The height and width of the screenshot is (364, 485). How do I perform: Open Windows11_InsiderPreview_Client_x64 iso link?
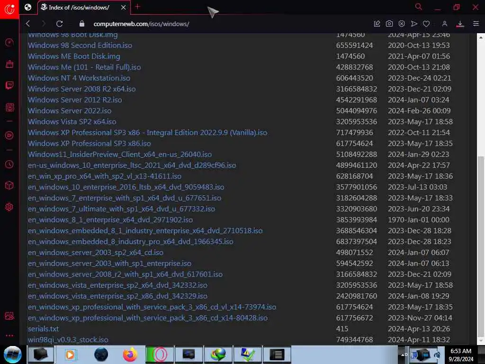pos(120,154)
